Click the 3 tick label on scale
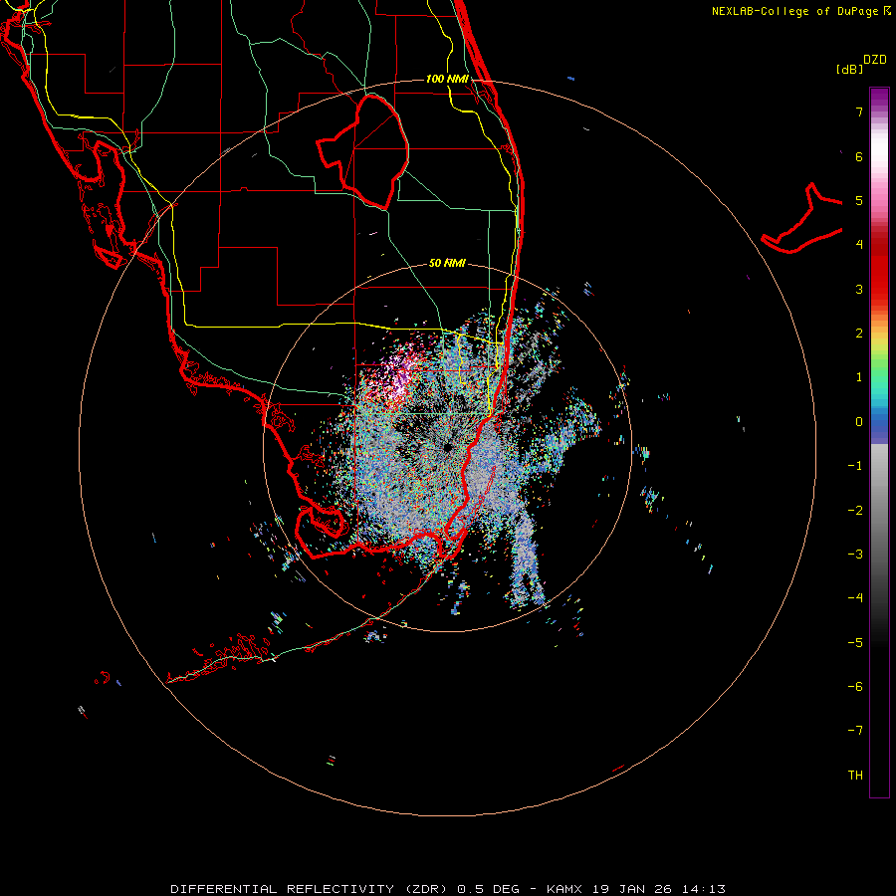896x896 pixels. (859, 289)
